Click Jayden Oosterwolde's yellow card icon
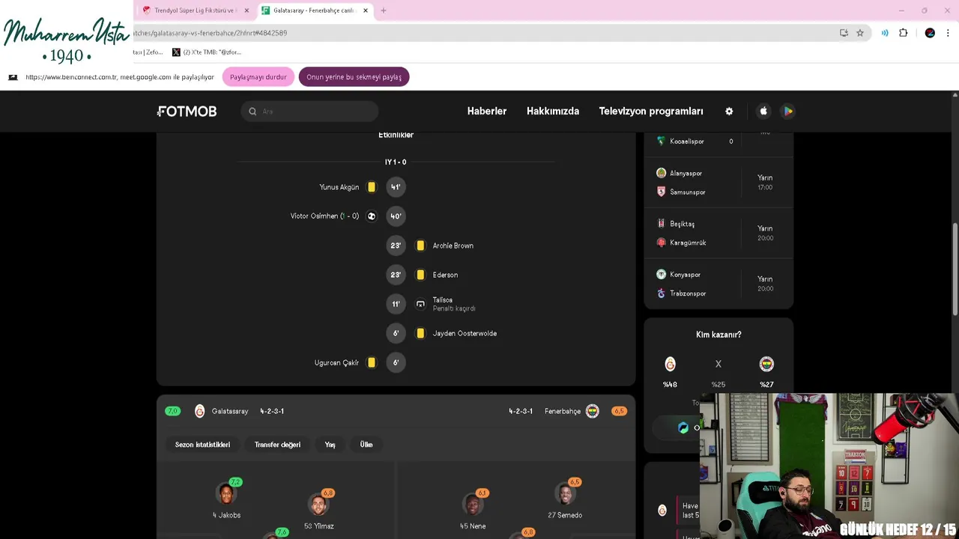 (x=420, y=333)
